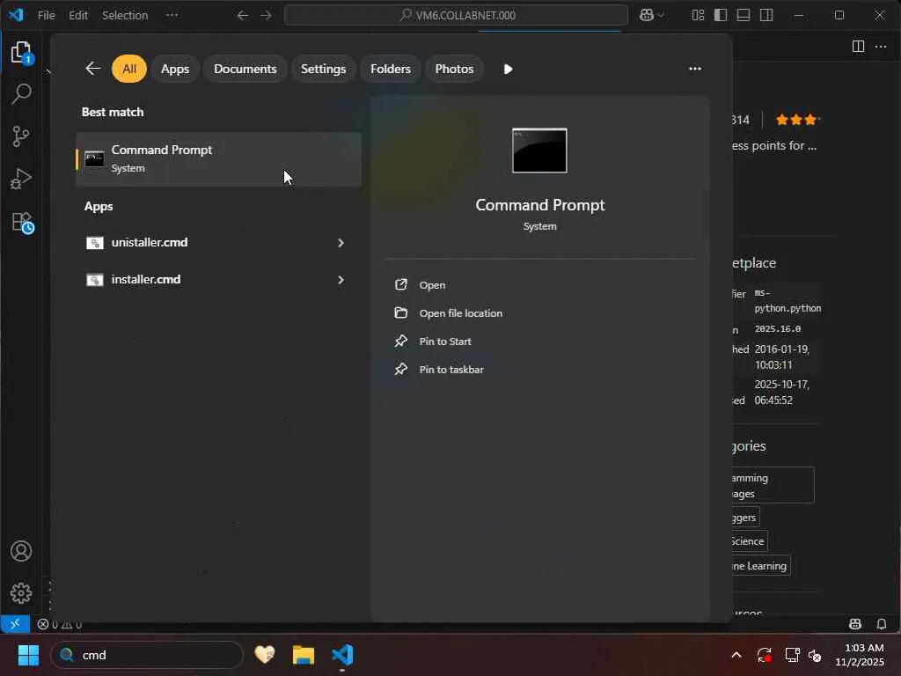
Task: Toggle secondary side bar in VS Code
Action: [x=766, y=16]
